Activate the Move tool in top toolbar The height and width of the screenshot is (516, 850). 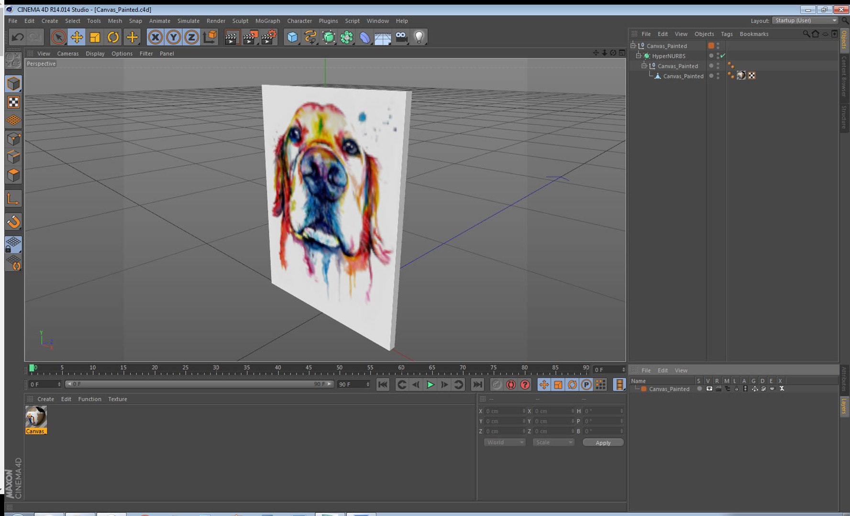(x=77, y=37)
